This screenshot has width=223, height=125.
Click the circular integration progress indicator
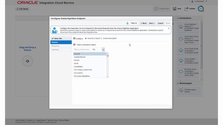pyautogui.click(x=201, y=9)
